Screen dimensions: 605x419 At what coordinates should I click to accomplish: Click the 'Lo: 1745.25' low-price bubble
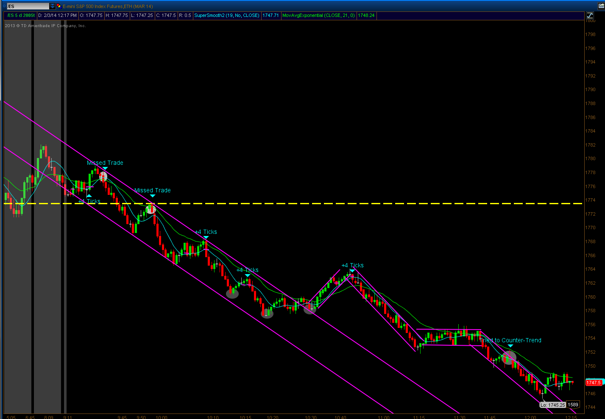click(552, 405)
